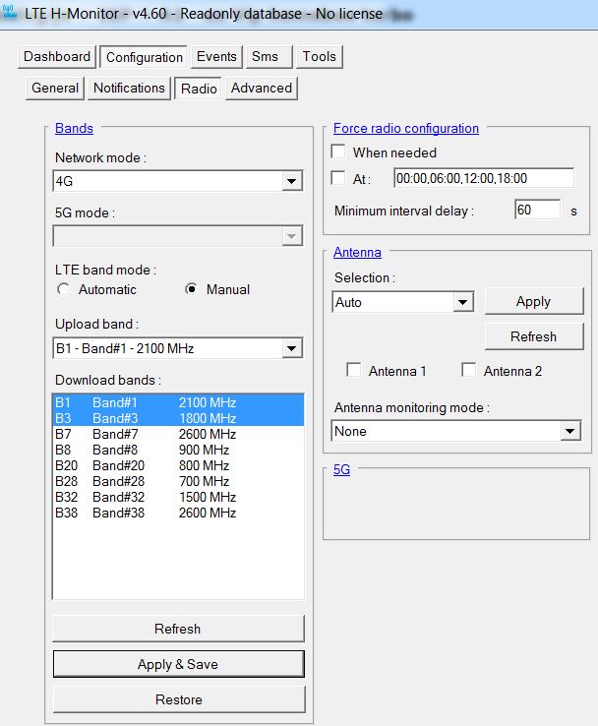This screenshot has height=726, width=598.
Task: Open the Notifications sub-tab
Action: (129, 88)
